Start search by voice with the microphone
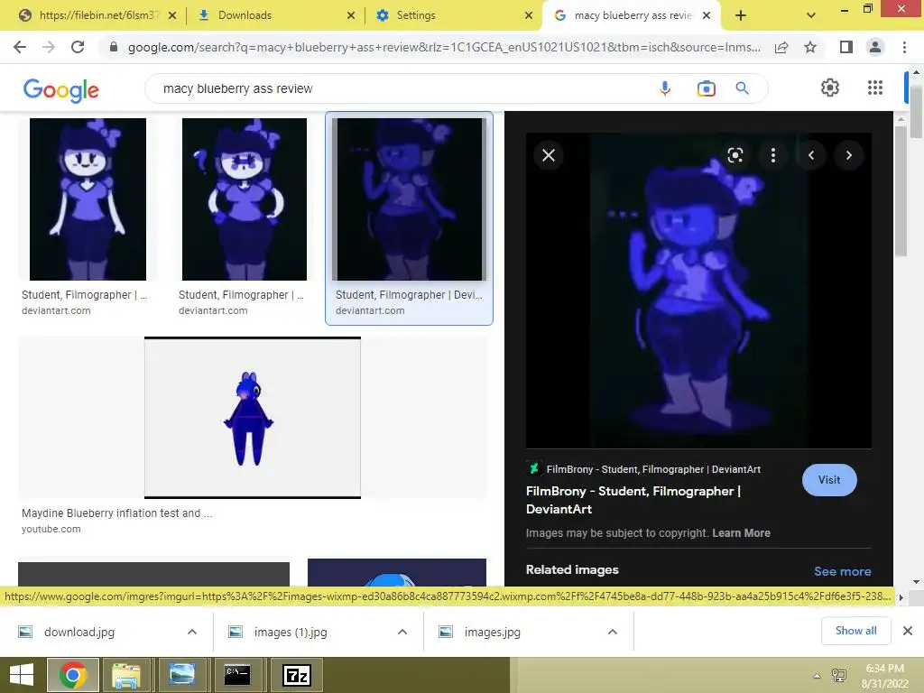Viewport: 924px width, 693px height. (665, 88)
